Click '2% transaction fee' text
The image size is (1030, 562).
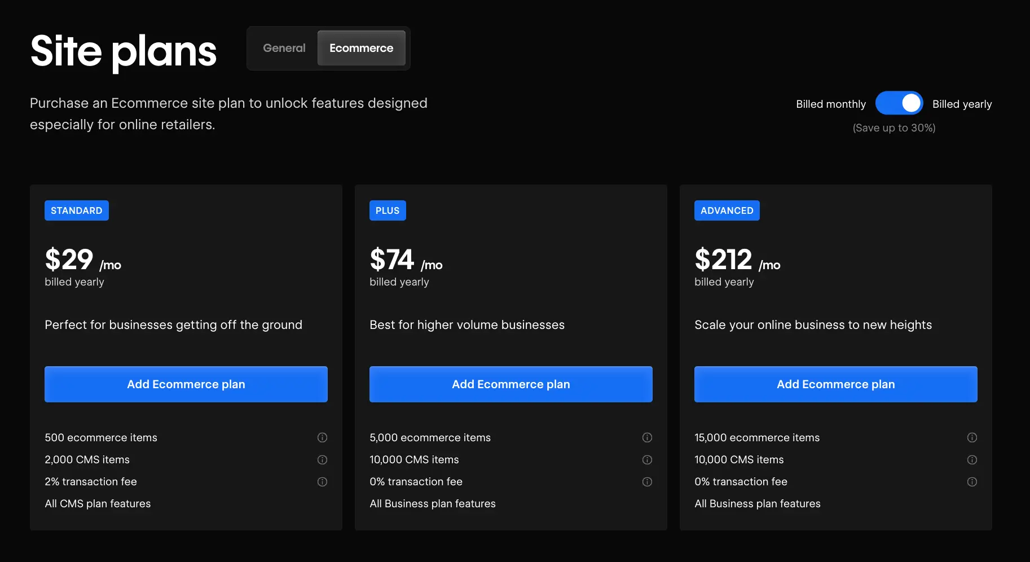[x=91, y=481]
